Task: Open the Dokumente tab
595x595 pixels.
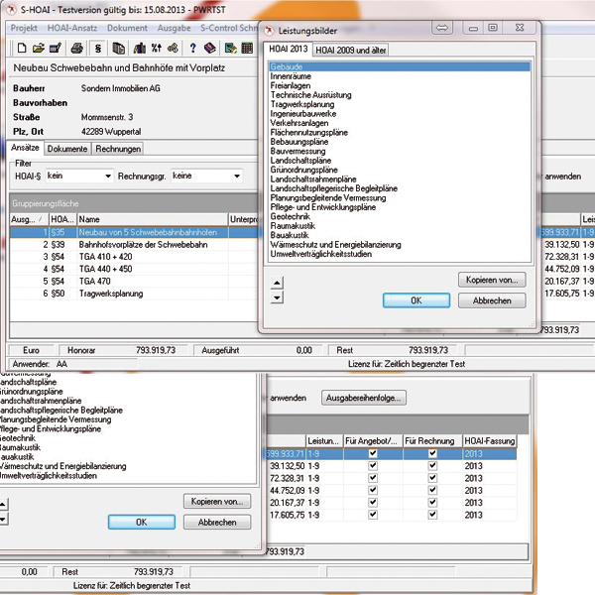Action: point(68,149)
